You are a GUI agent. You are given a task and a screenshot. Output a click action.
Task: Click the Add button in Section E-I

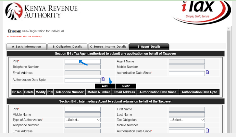pos(105,86)
